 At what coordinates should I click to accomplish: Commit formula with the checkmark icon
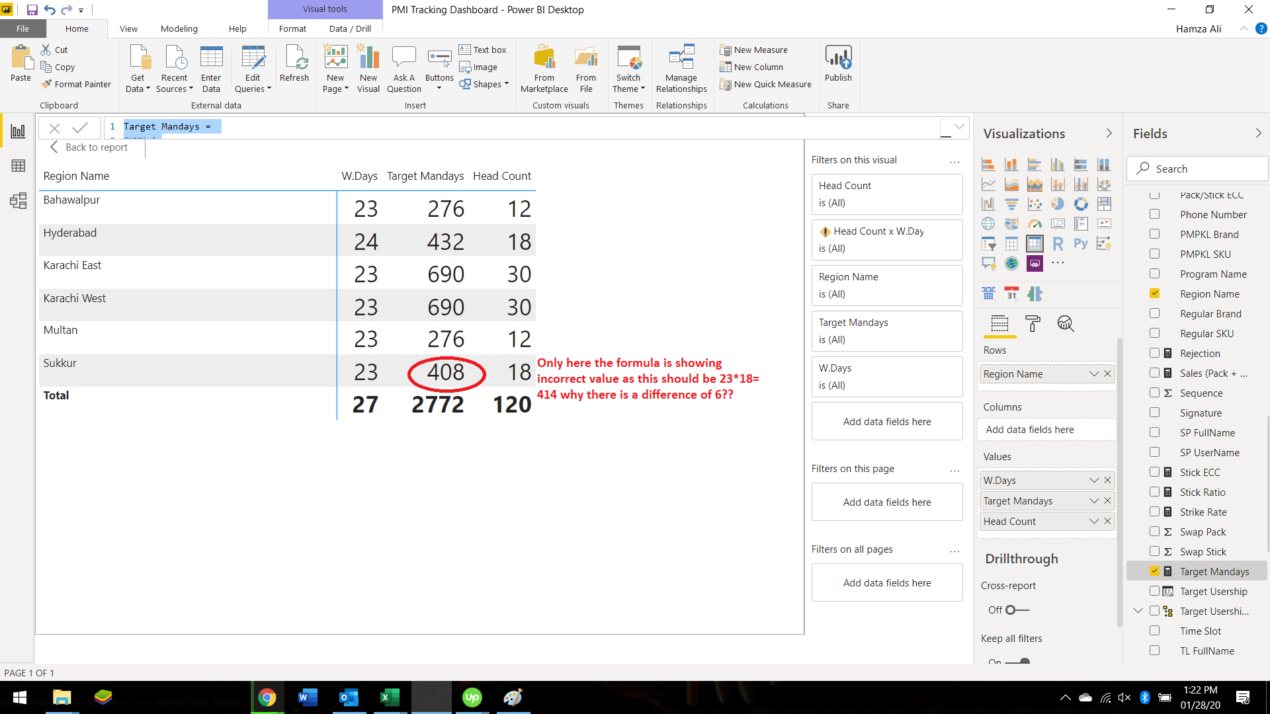point(80,128)
